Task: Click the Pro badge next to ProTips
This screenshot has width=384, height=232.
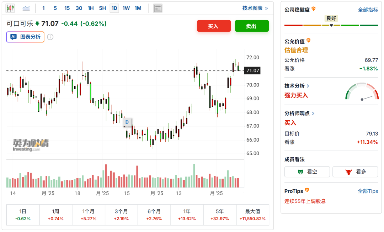Action: 307,191
